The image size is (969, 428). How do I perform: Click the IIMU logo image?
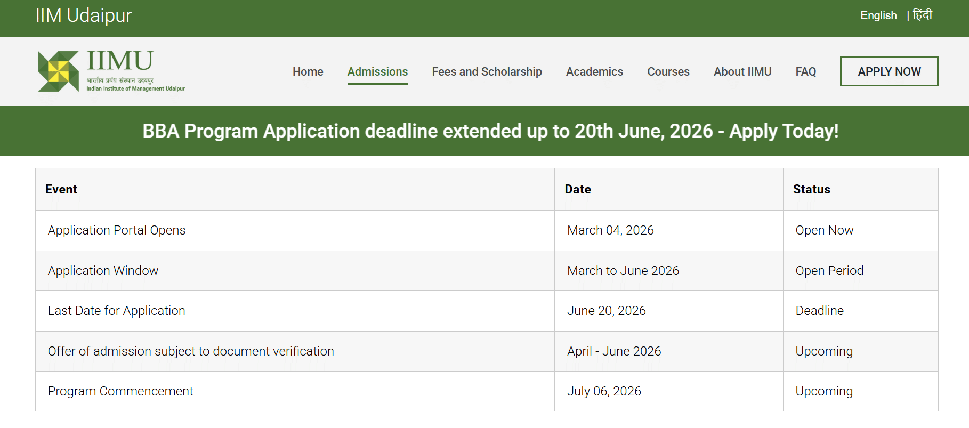(x=111, y=71)
